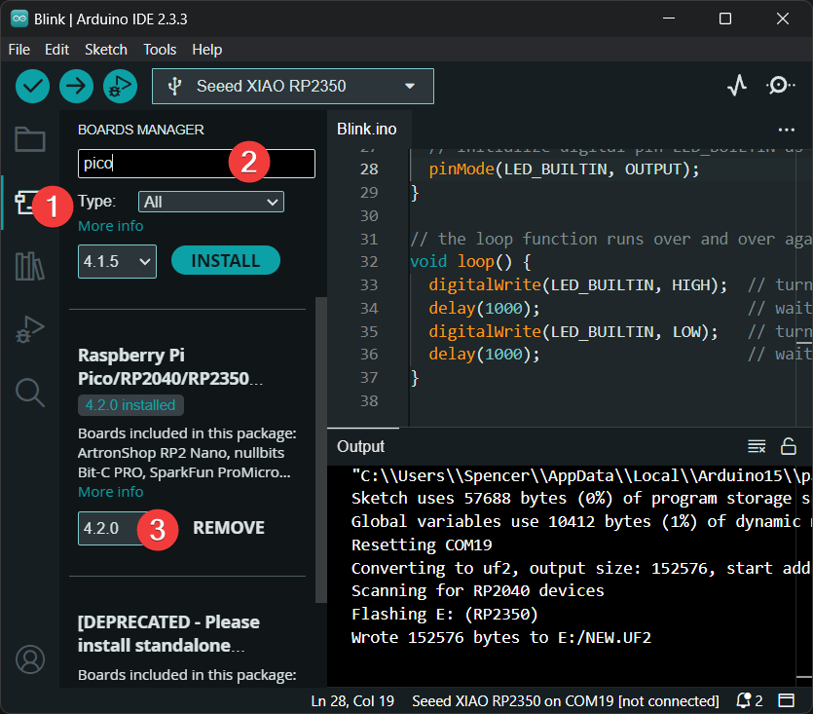
Task: Open the Type filter dropdown
Action: [211, 202]
